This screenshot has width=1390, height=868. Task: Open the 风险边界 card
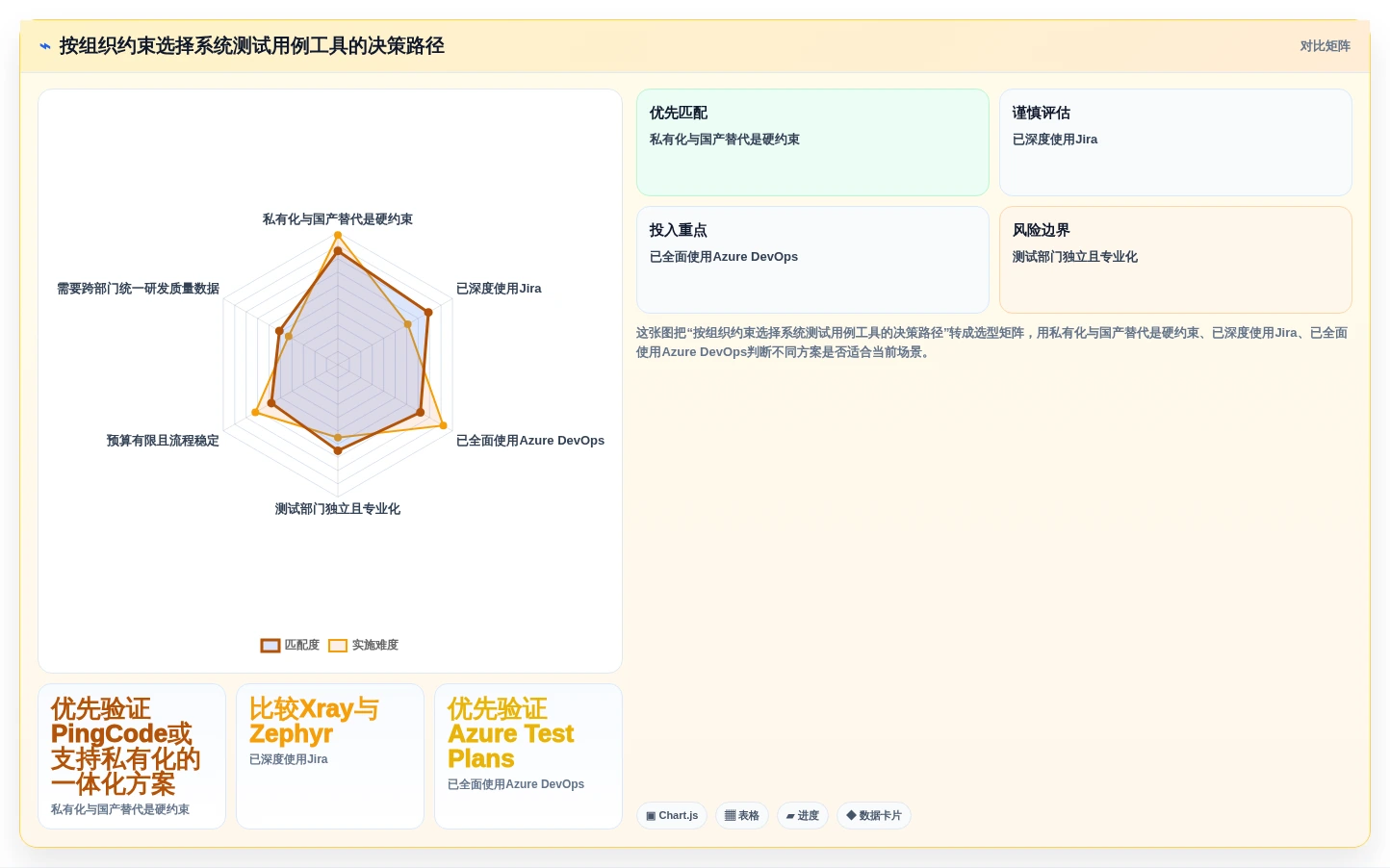pyautogui.click(x=1175, y=260)
